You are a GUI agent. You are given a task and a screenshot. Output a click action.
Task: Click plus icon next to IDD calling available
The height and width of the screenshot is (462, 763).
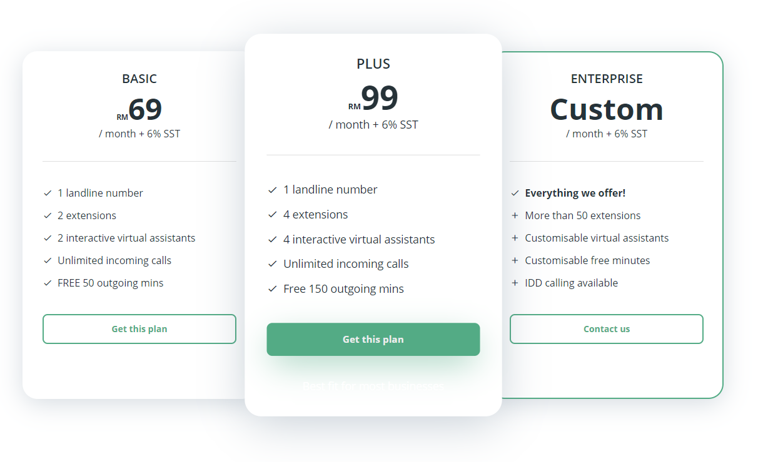pyautogui.click(x=515, y=283)
